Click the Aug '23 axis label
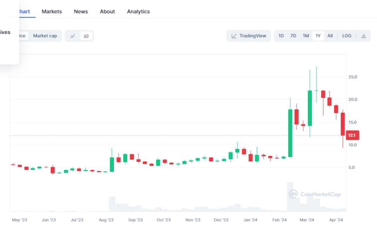This screenshot has height=235, width=377. pyautogui.click(x=106, y=220)
